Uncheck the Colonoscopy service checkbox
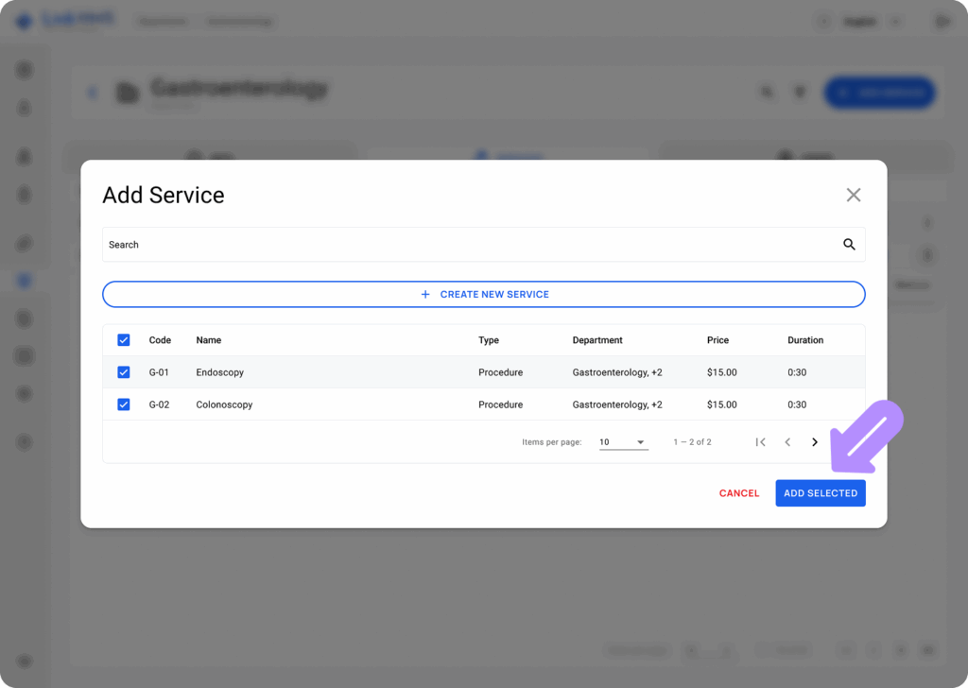968x688 pixels. pyautogui.click(x=123, y=404)
